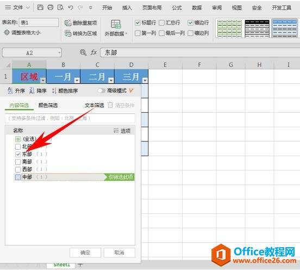300x270 pixels.
Task: Open print preview icon
Action: point(60,8)
